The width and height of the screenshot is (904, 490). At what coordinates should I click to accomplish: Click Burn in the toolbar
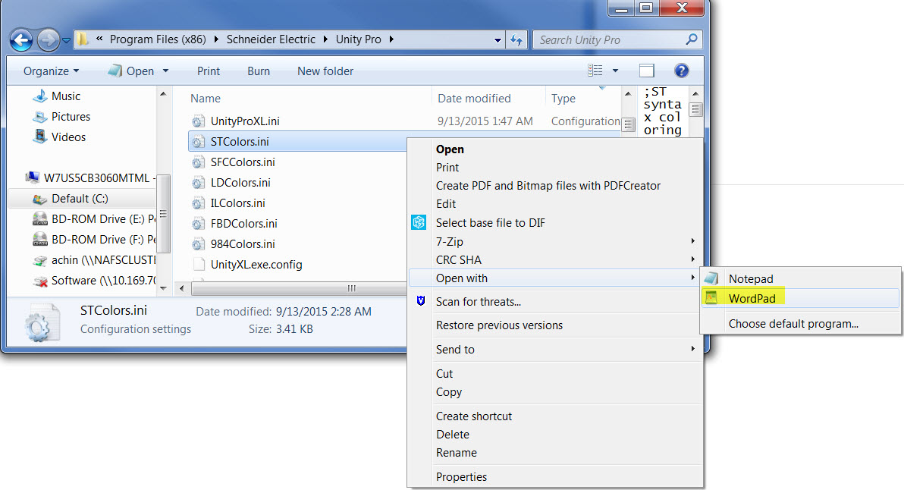click(x=259, y=71)
